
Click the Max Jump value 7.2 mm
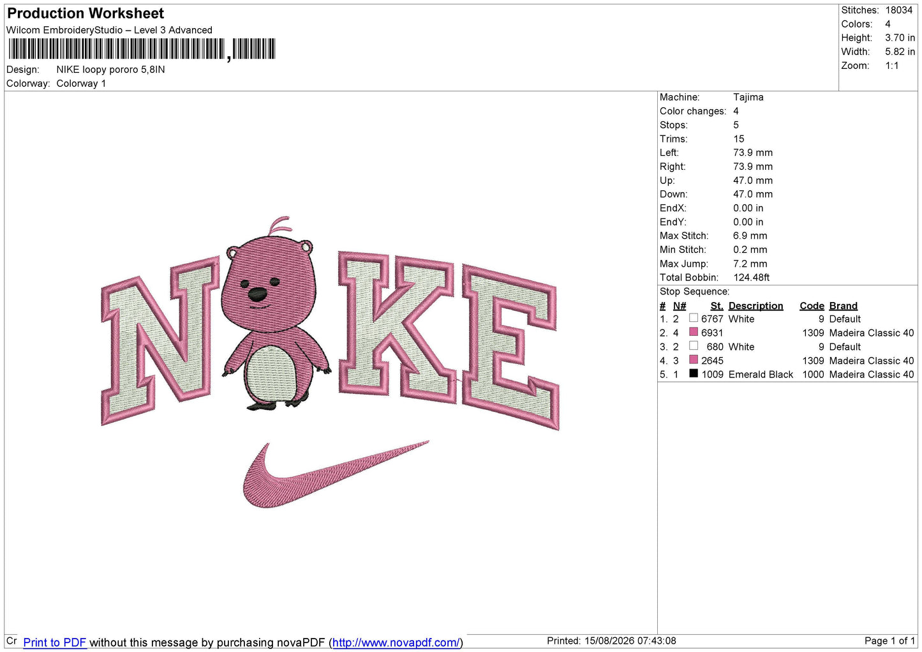coord(750,264)
